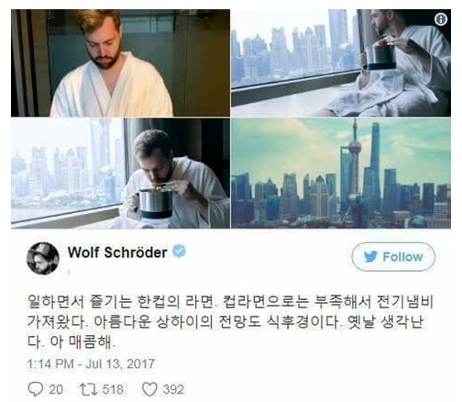Open the Wolf Schröder name link

point(117,252)
